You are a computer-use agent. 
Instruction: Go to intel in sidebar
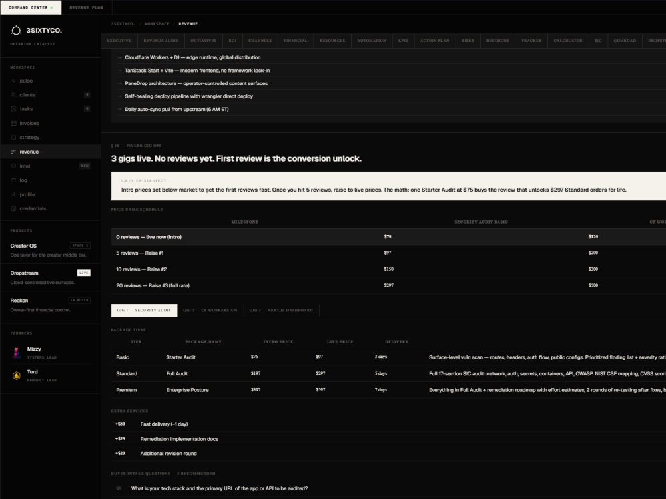(51, 166)
